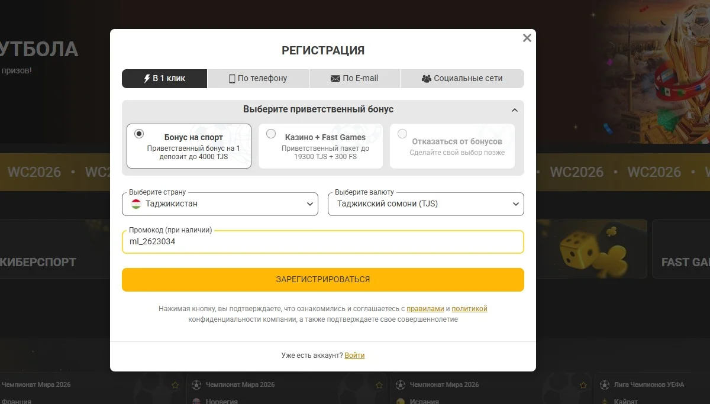
Task: Open the currency dropdown showing Таджикский сомони
Action: [x=426, y=203]
